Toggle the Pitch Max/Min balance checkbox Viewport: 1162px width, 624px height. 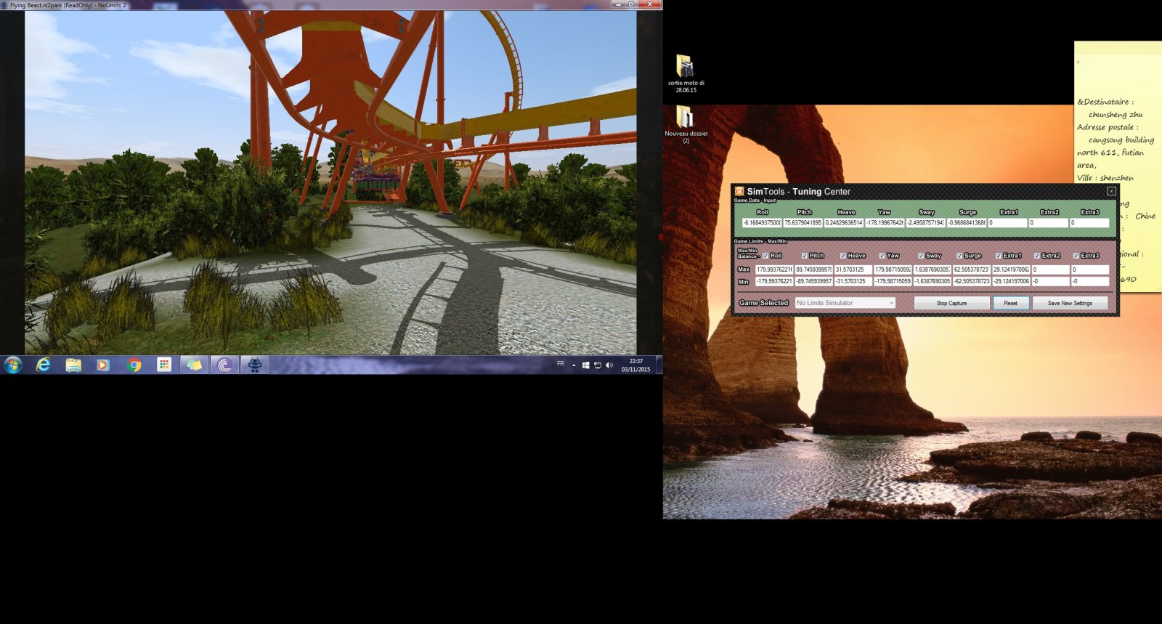coord(804,256)
